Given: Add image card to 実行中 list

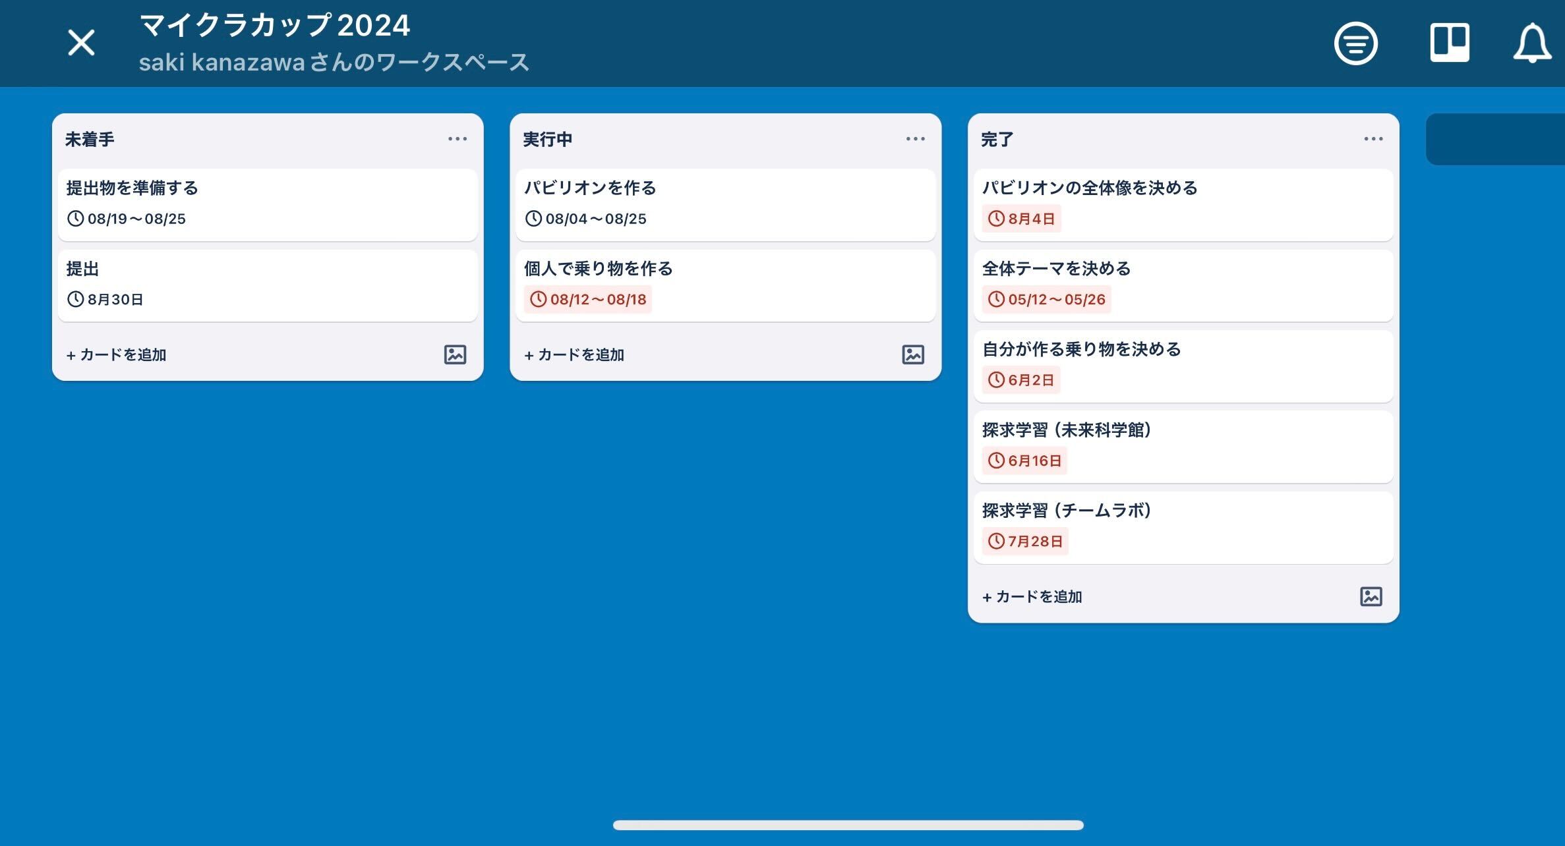Looking at the screenshot, I should click(x=913, y=354).
